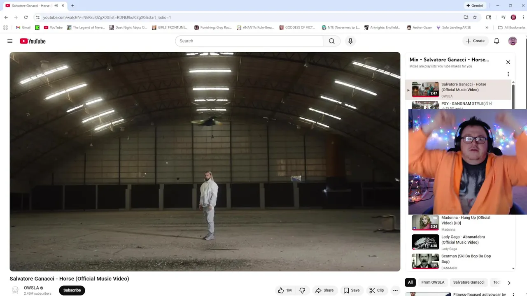Close the Salvatore Ganacci browser tab

coord(63,5)
